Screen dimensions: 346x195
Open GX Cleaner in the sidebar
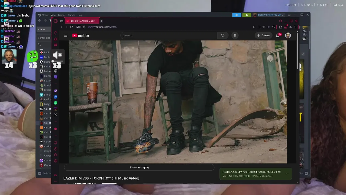click(56, 39)
